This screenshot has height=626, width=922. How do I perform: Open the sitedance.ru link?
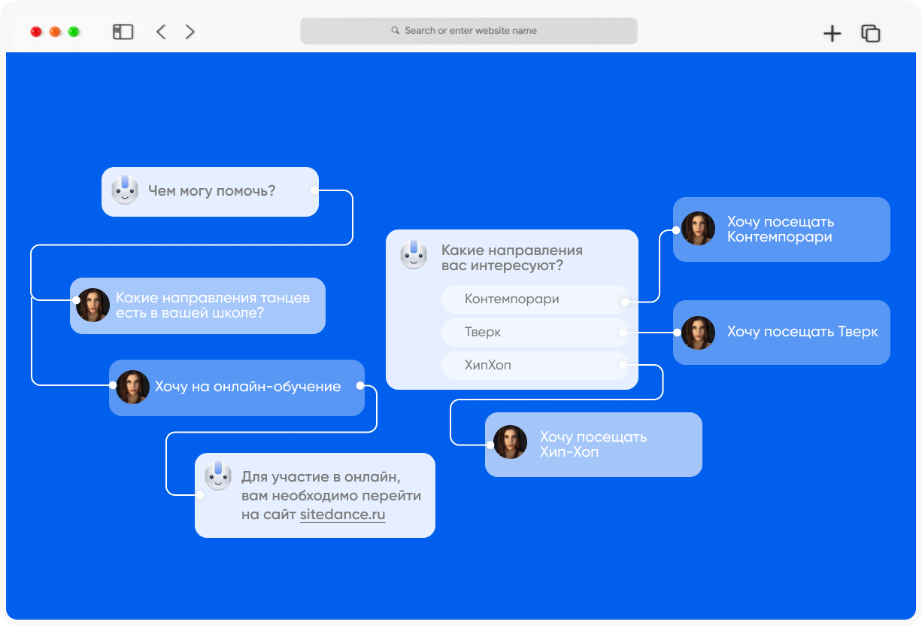(342, 515)
